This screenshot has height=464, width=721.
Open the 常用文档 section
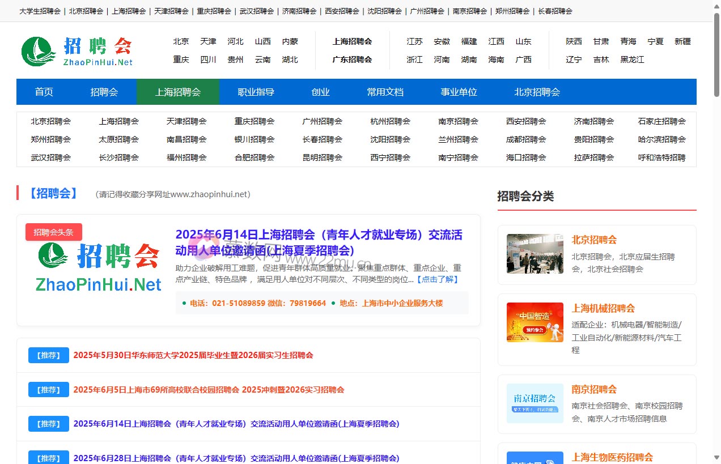[385, 92]
